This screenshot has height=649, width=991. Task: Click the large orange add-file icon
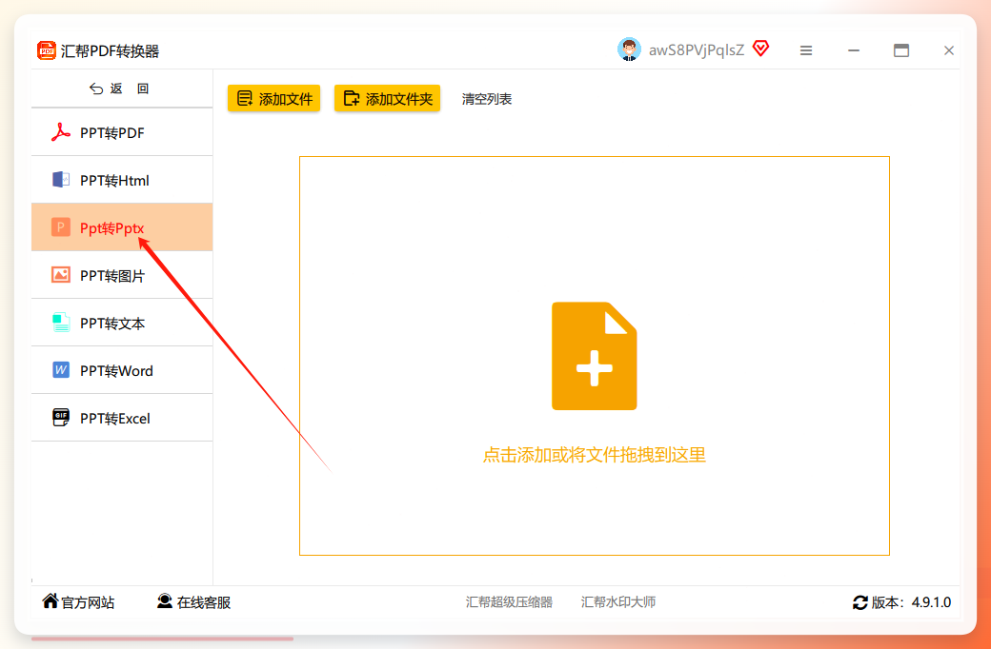point(594,356)
